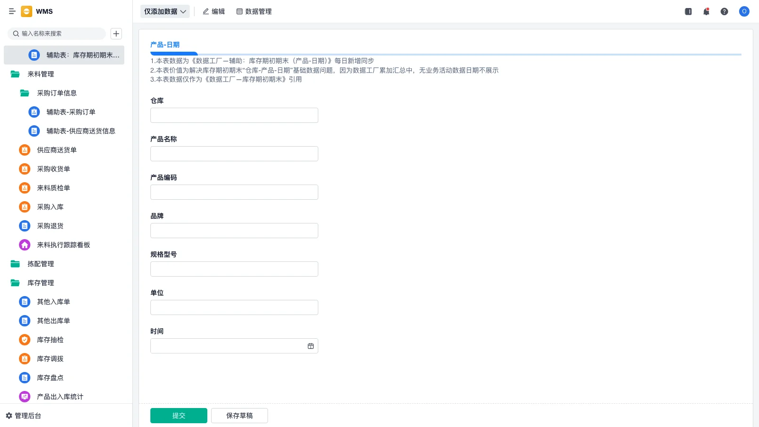Open 管理后台 at sidebar bottom

coord(23,416)
